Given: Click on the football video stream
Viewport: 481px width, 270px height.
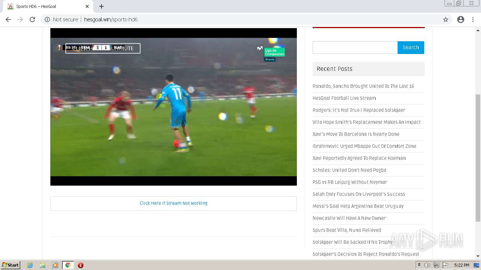Looking at the screenshot, I should [174, 107].
